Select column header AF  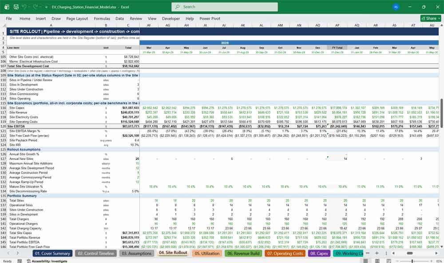click(x=149, y=25)
